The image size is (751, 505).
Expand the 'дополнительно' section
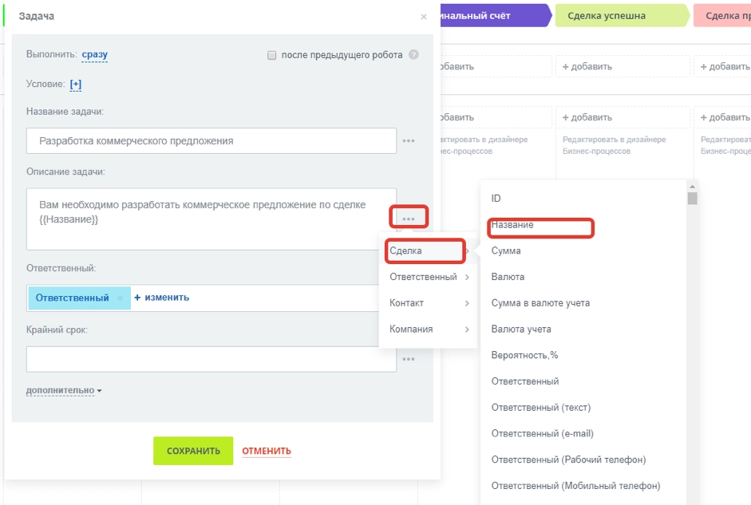(64, 391)
